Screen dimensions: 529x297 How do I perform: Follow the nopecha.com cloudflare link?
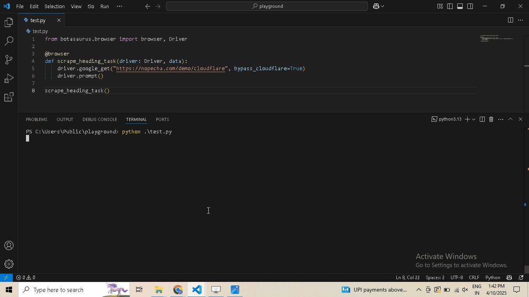click(x=171, y=68)
